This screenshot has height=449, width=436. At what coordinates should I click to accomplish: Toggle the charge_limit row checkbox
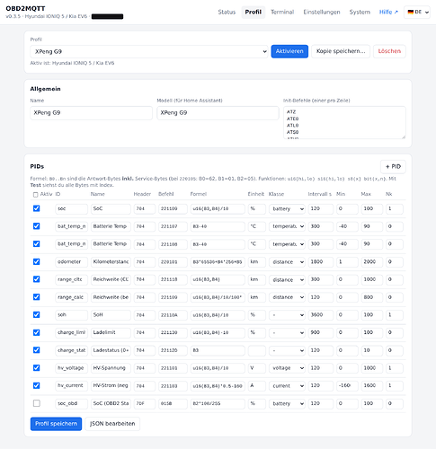(37, 332)
